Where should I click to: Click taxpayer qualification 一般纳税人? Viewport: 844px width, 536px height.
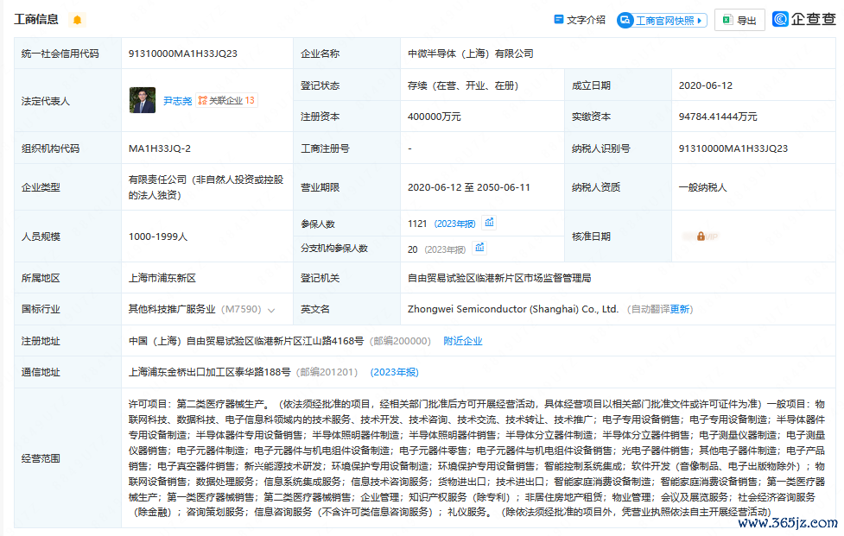point(703,187)
